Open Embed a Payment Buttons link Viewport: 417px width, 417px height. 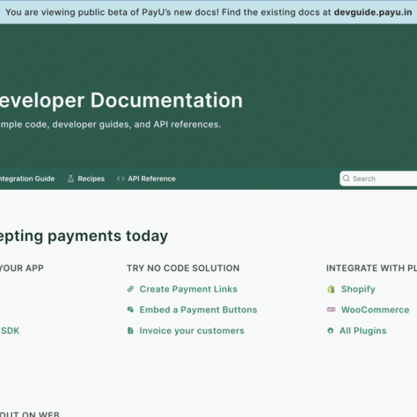tap(198, 310)
